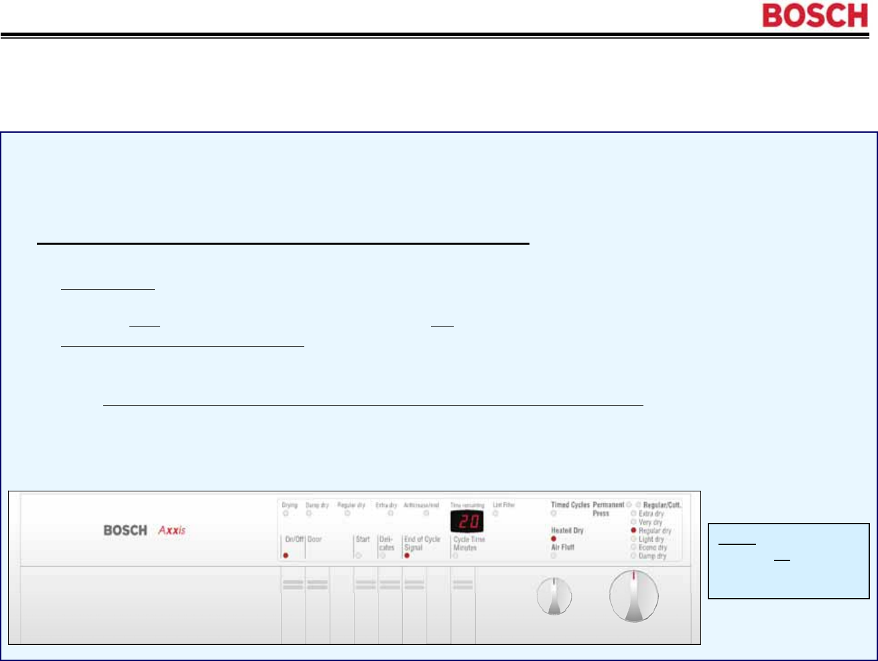Click the 'Air Fluff' label
Image resolution: width=878 pixels, height=661 pixels.
click(x=563, y=547)
